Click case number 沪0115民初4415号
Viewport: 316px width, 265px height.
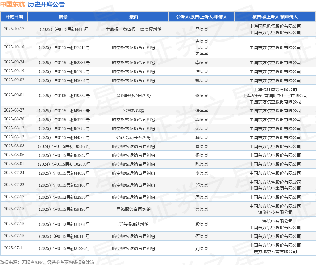click(64, 29)
